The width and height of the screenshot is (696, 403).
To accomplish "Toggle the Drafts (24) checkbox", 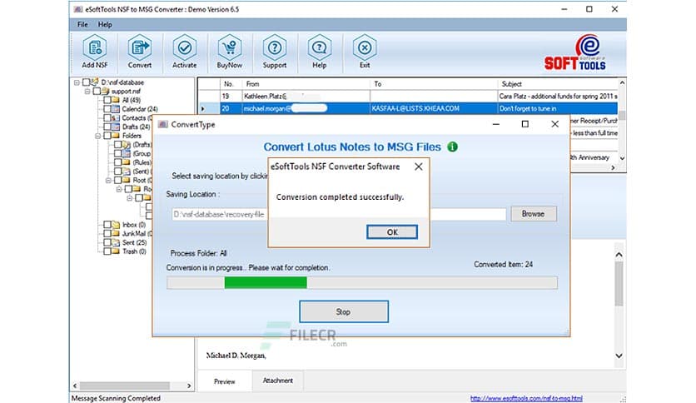I will coord(107,127).
